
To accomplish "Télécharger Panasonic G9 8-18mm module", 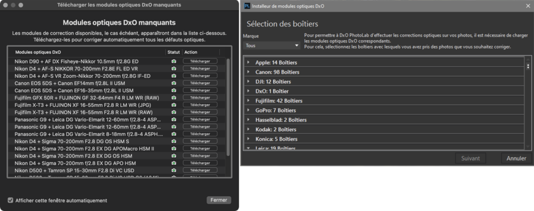I will (x=200, y=134).
